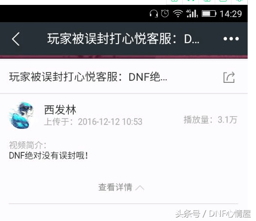Open the three-dot more options menu
The image size is (256, 221).
[231, 39]
